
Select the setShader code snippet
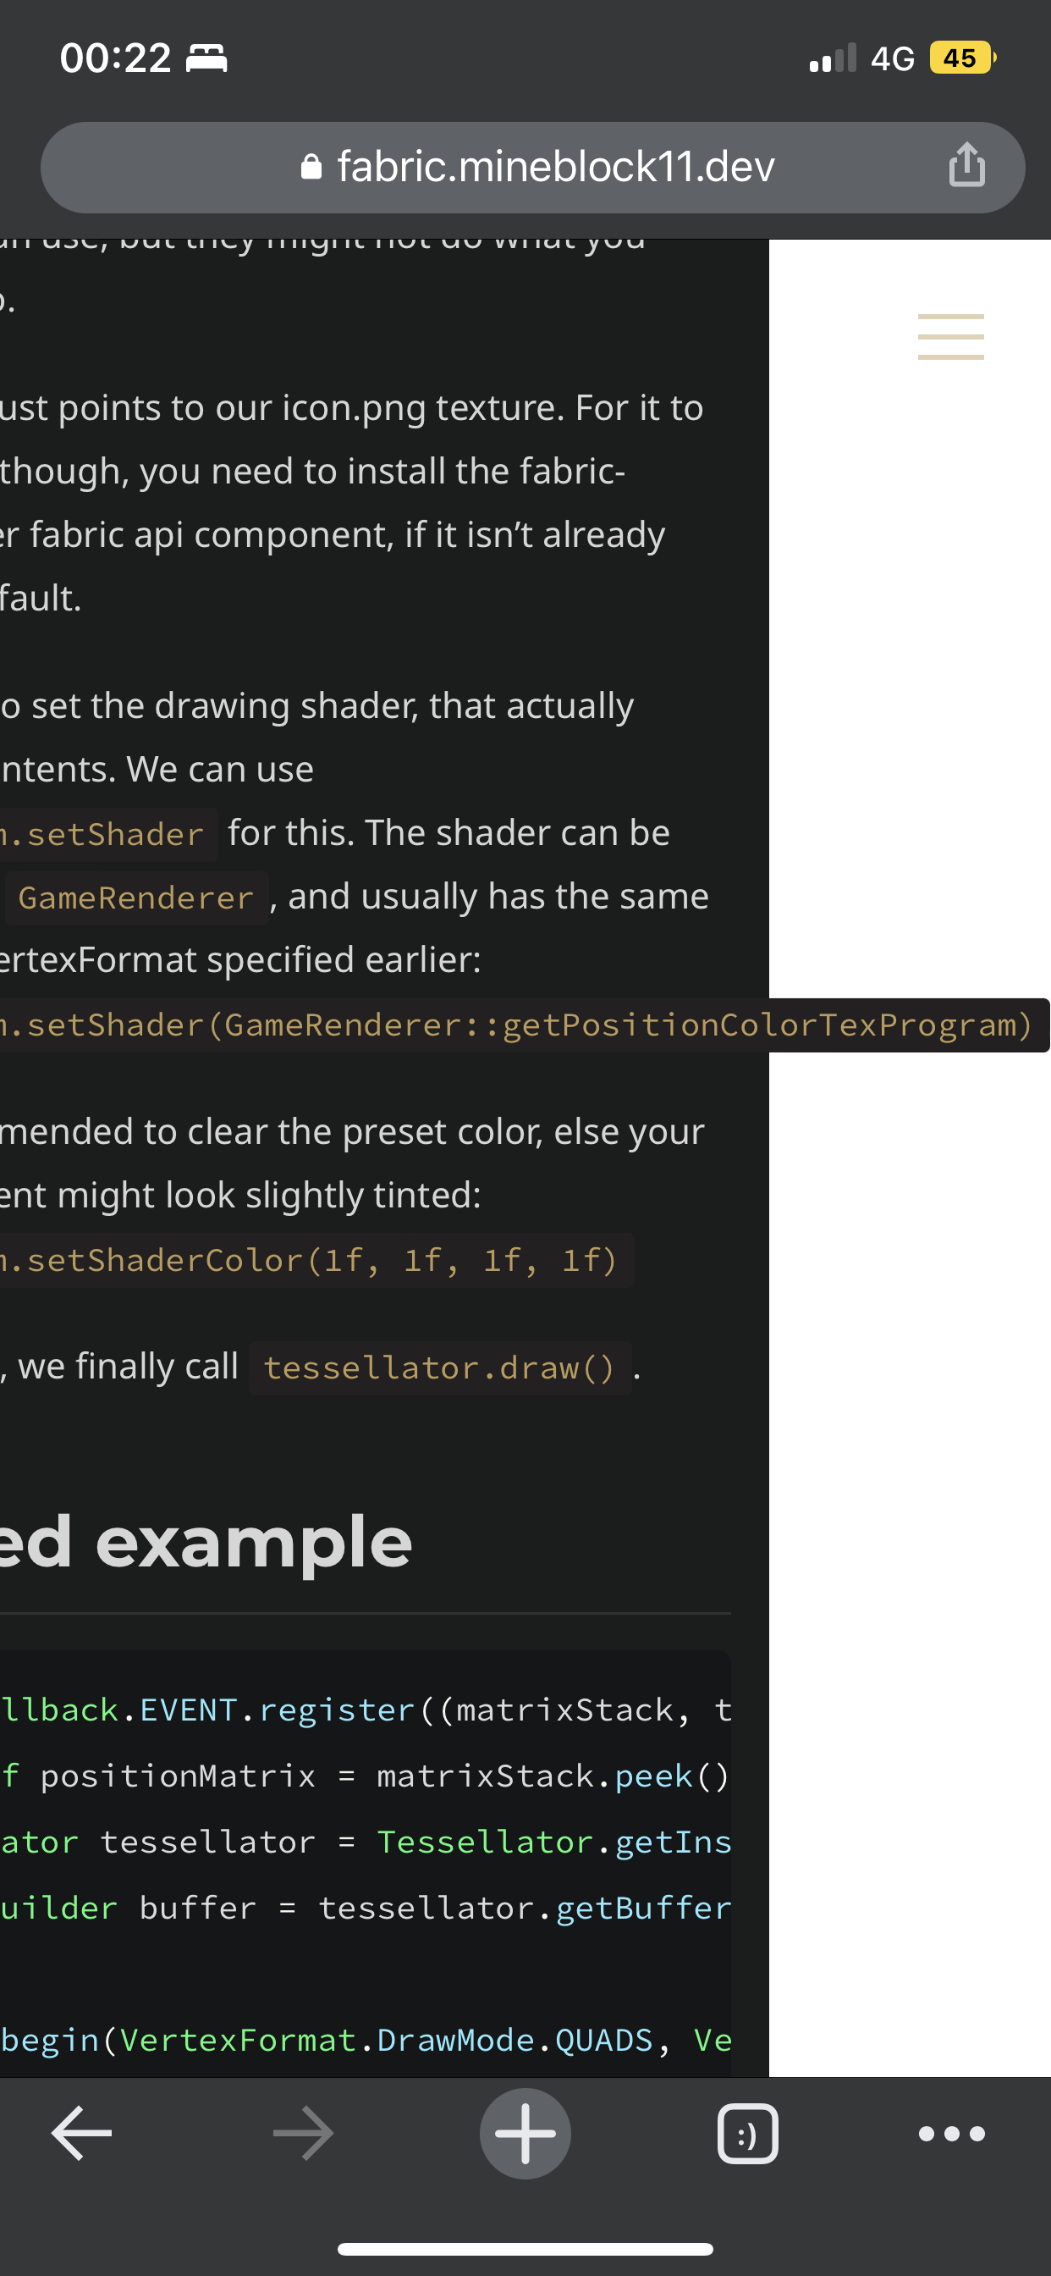point(106,832)
